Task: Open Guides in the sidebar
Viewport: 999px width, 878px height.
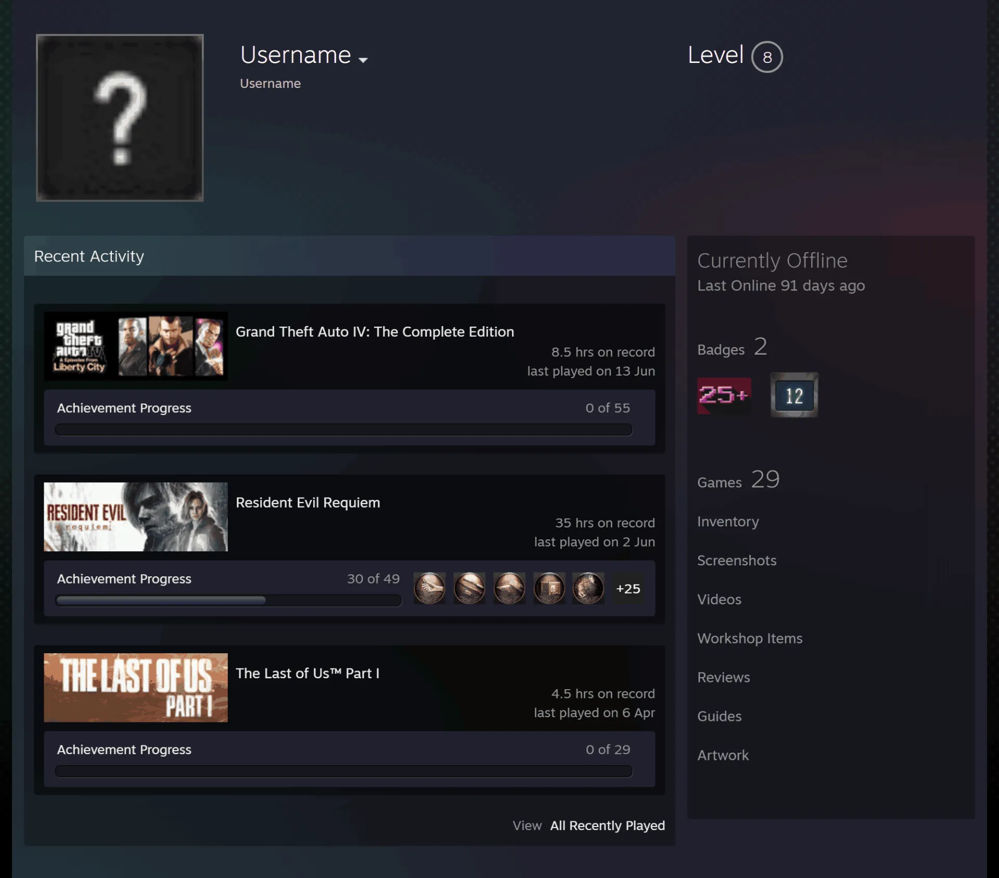Action: pos(719,716)
